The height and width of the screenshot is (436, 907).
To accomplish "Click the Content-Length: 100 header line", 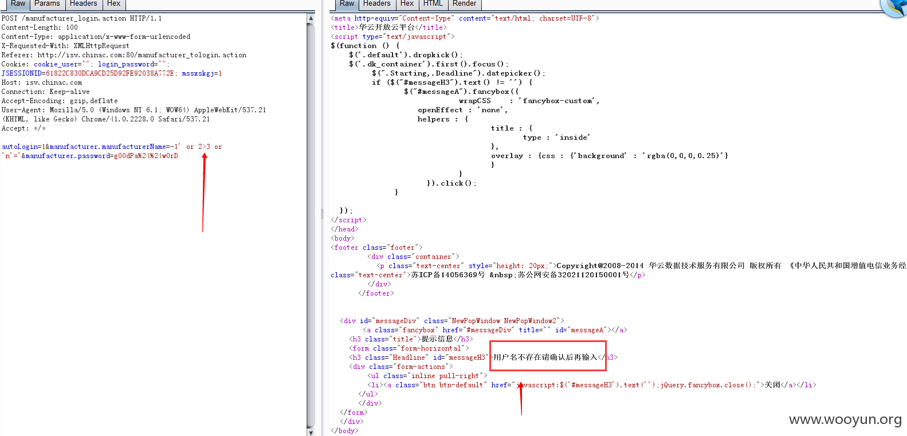I will pos(40,28).
